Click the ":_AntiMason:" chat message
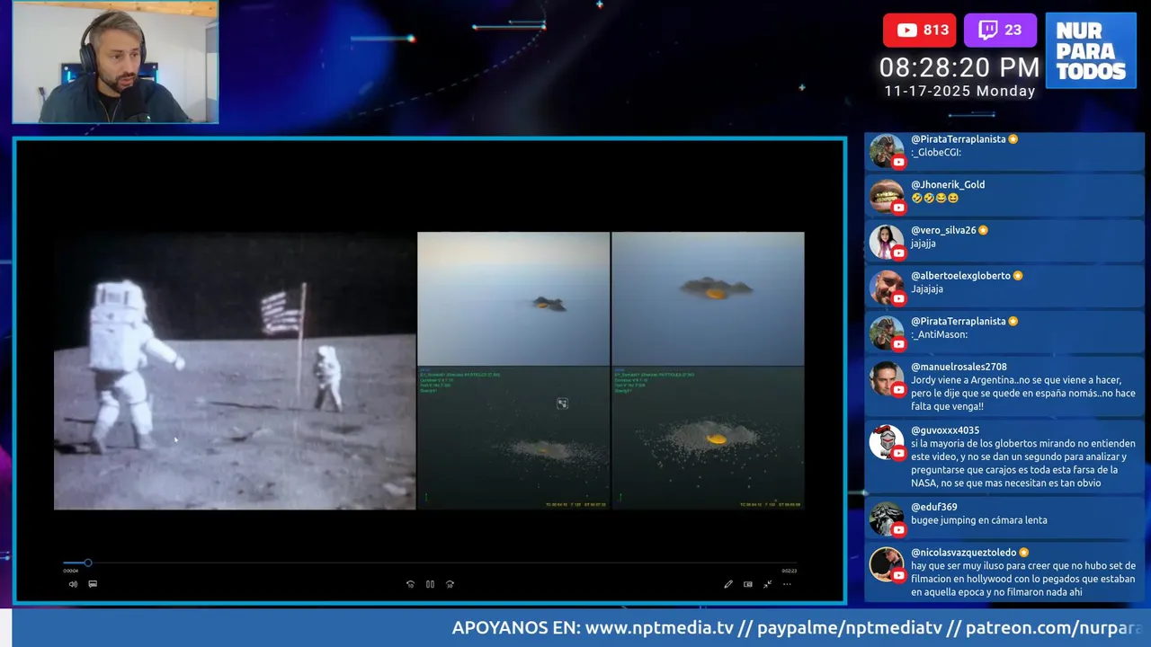This screenshot has height=647, width=1151. (x=939, y=334)
